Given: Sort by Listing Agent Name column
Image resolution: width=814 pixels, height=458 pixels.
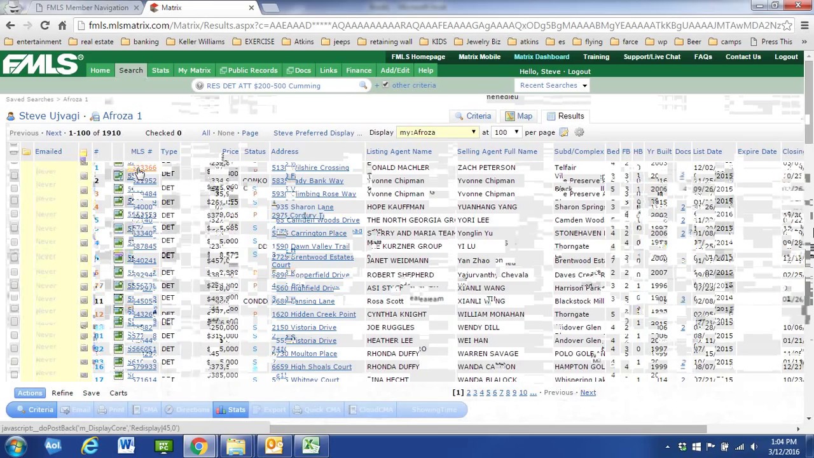Looking at the screenshot, I should (x=399, y=151).
